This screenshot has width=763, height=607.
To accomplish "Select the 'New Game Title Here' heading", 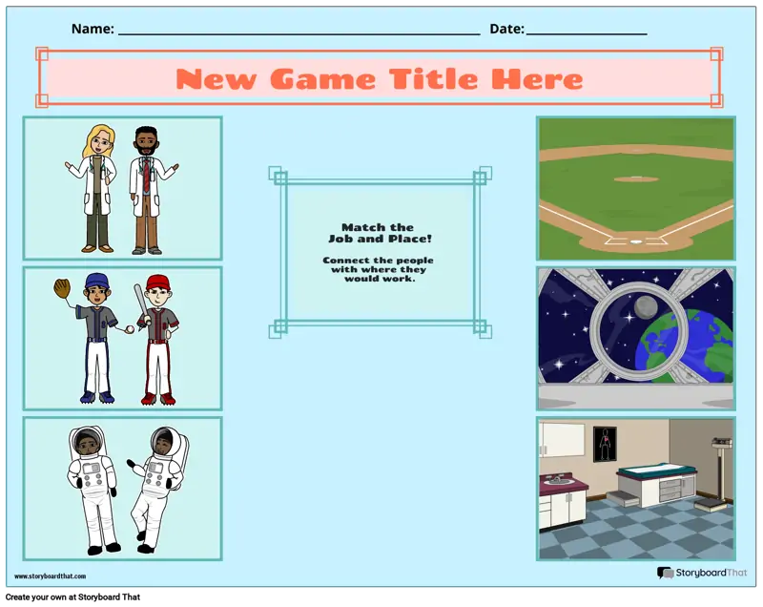I will tap(380, 78).
